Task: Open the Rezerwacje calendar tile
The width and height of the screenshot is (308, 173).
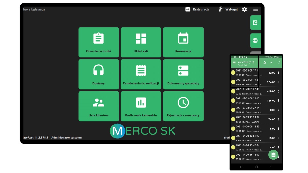Action: (x=183, y=42)
